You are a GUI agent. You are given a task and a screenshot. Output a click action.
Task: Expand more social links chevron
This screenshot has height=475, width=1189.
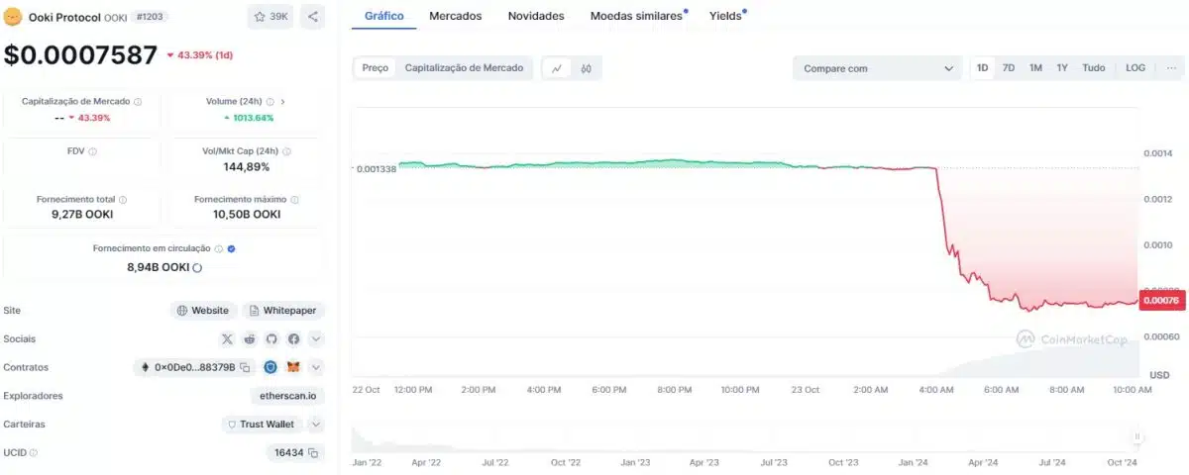click(x=316, y=338)
